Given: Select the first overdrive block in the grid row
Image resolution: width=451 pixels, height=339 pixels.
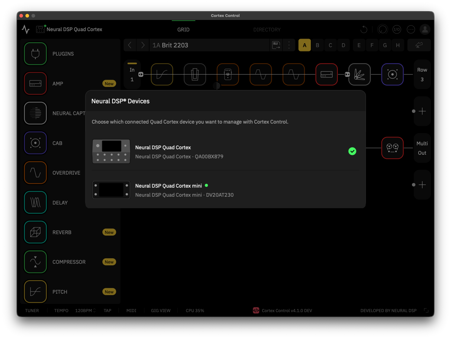Looking at the screenshot, I should [261, 74].
